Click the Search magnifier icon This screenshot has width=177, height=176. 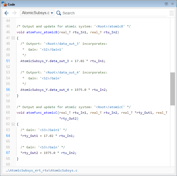pos(59,13)
